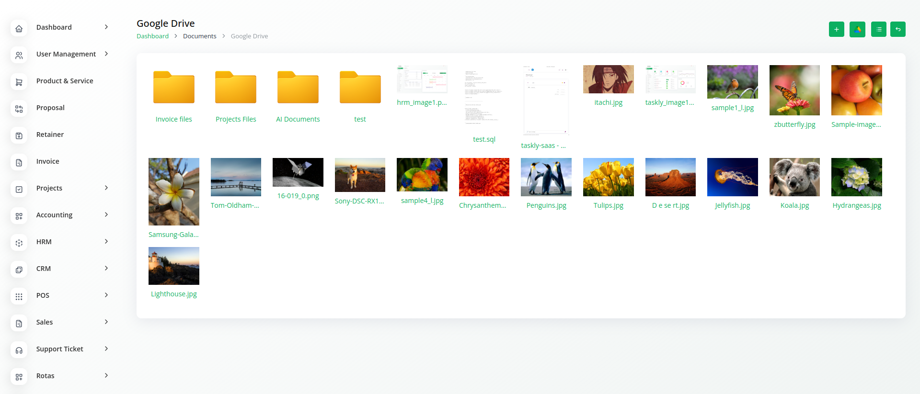Click the green plus add button

pos(836,29)
